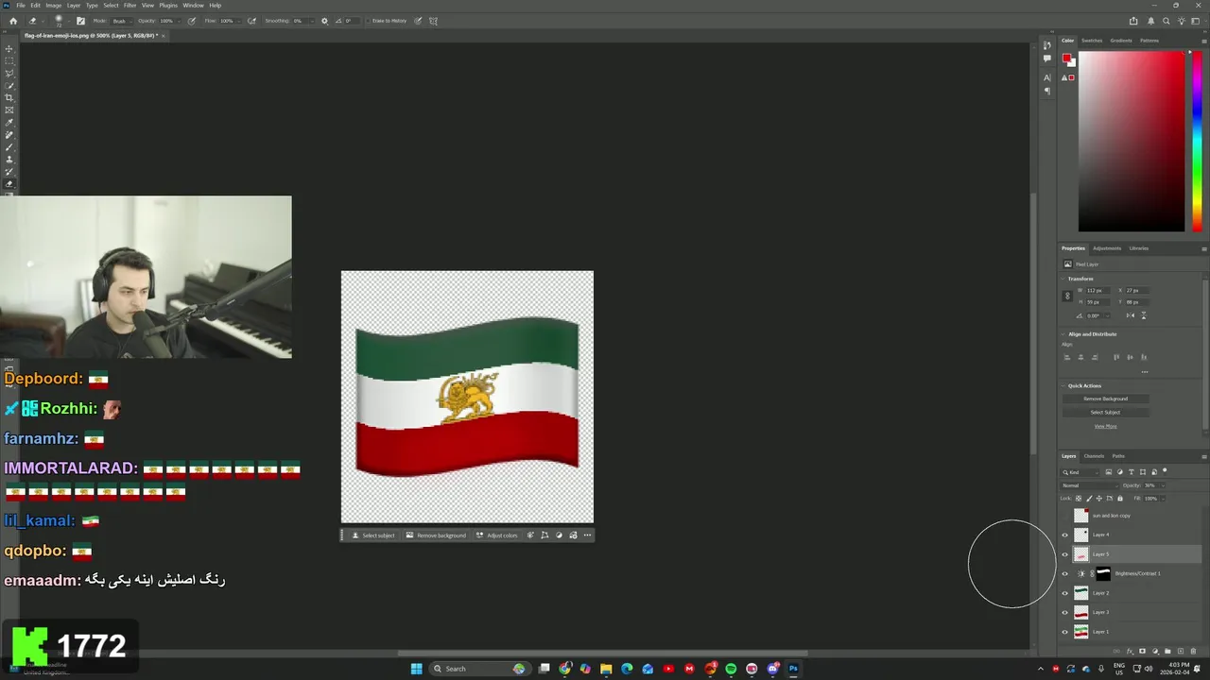Hide Brightness/Contrast 1 layer eye icon
The width and height of the screenshot is (1210, 680).
pyautogui.click(x=1065, y=573)
